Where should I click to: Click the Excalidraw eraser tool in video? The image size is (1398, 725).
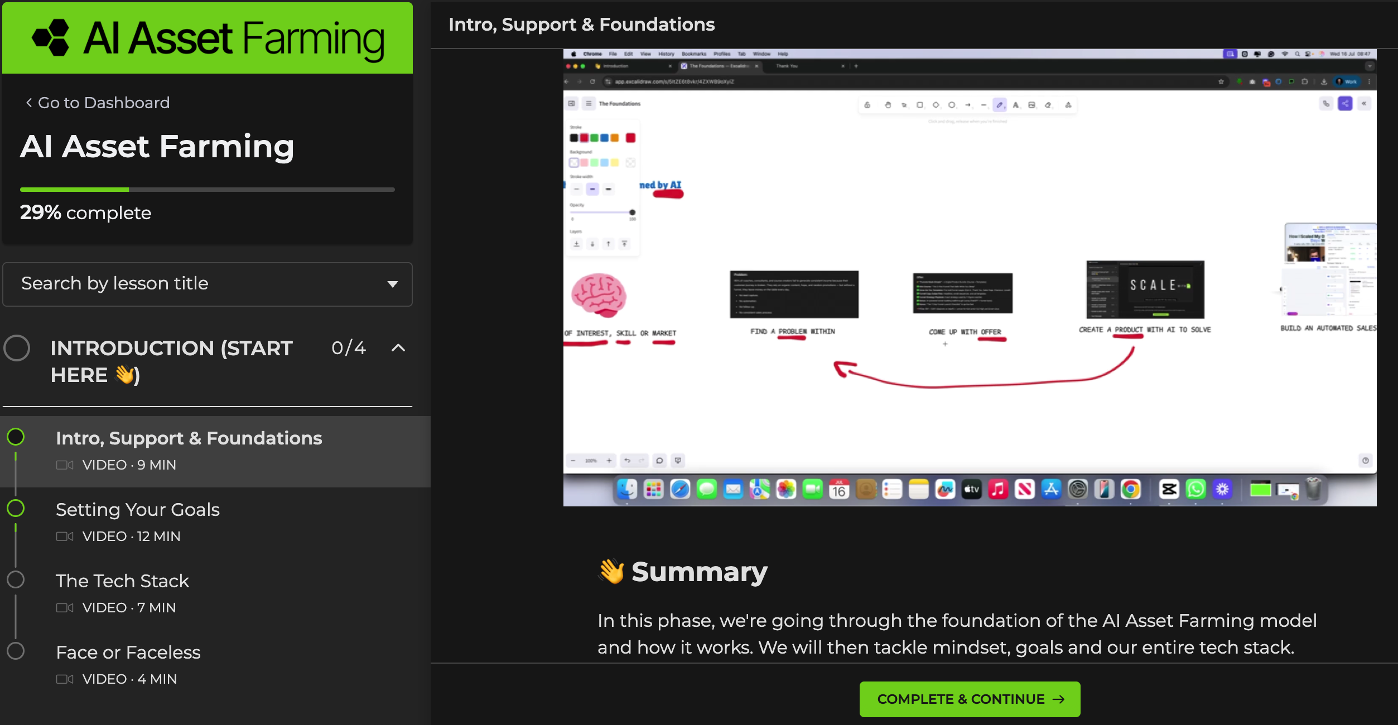1048,105
